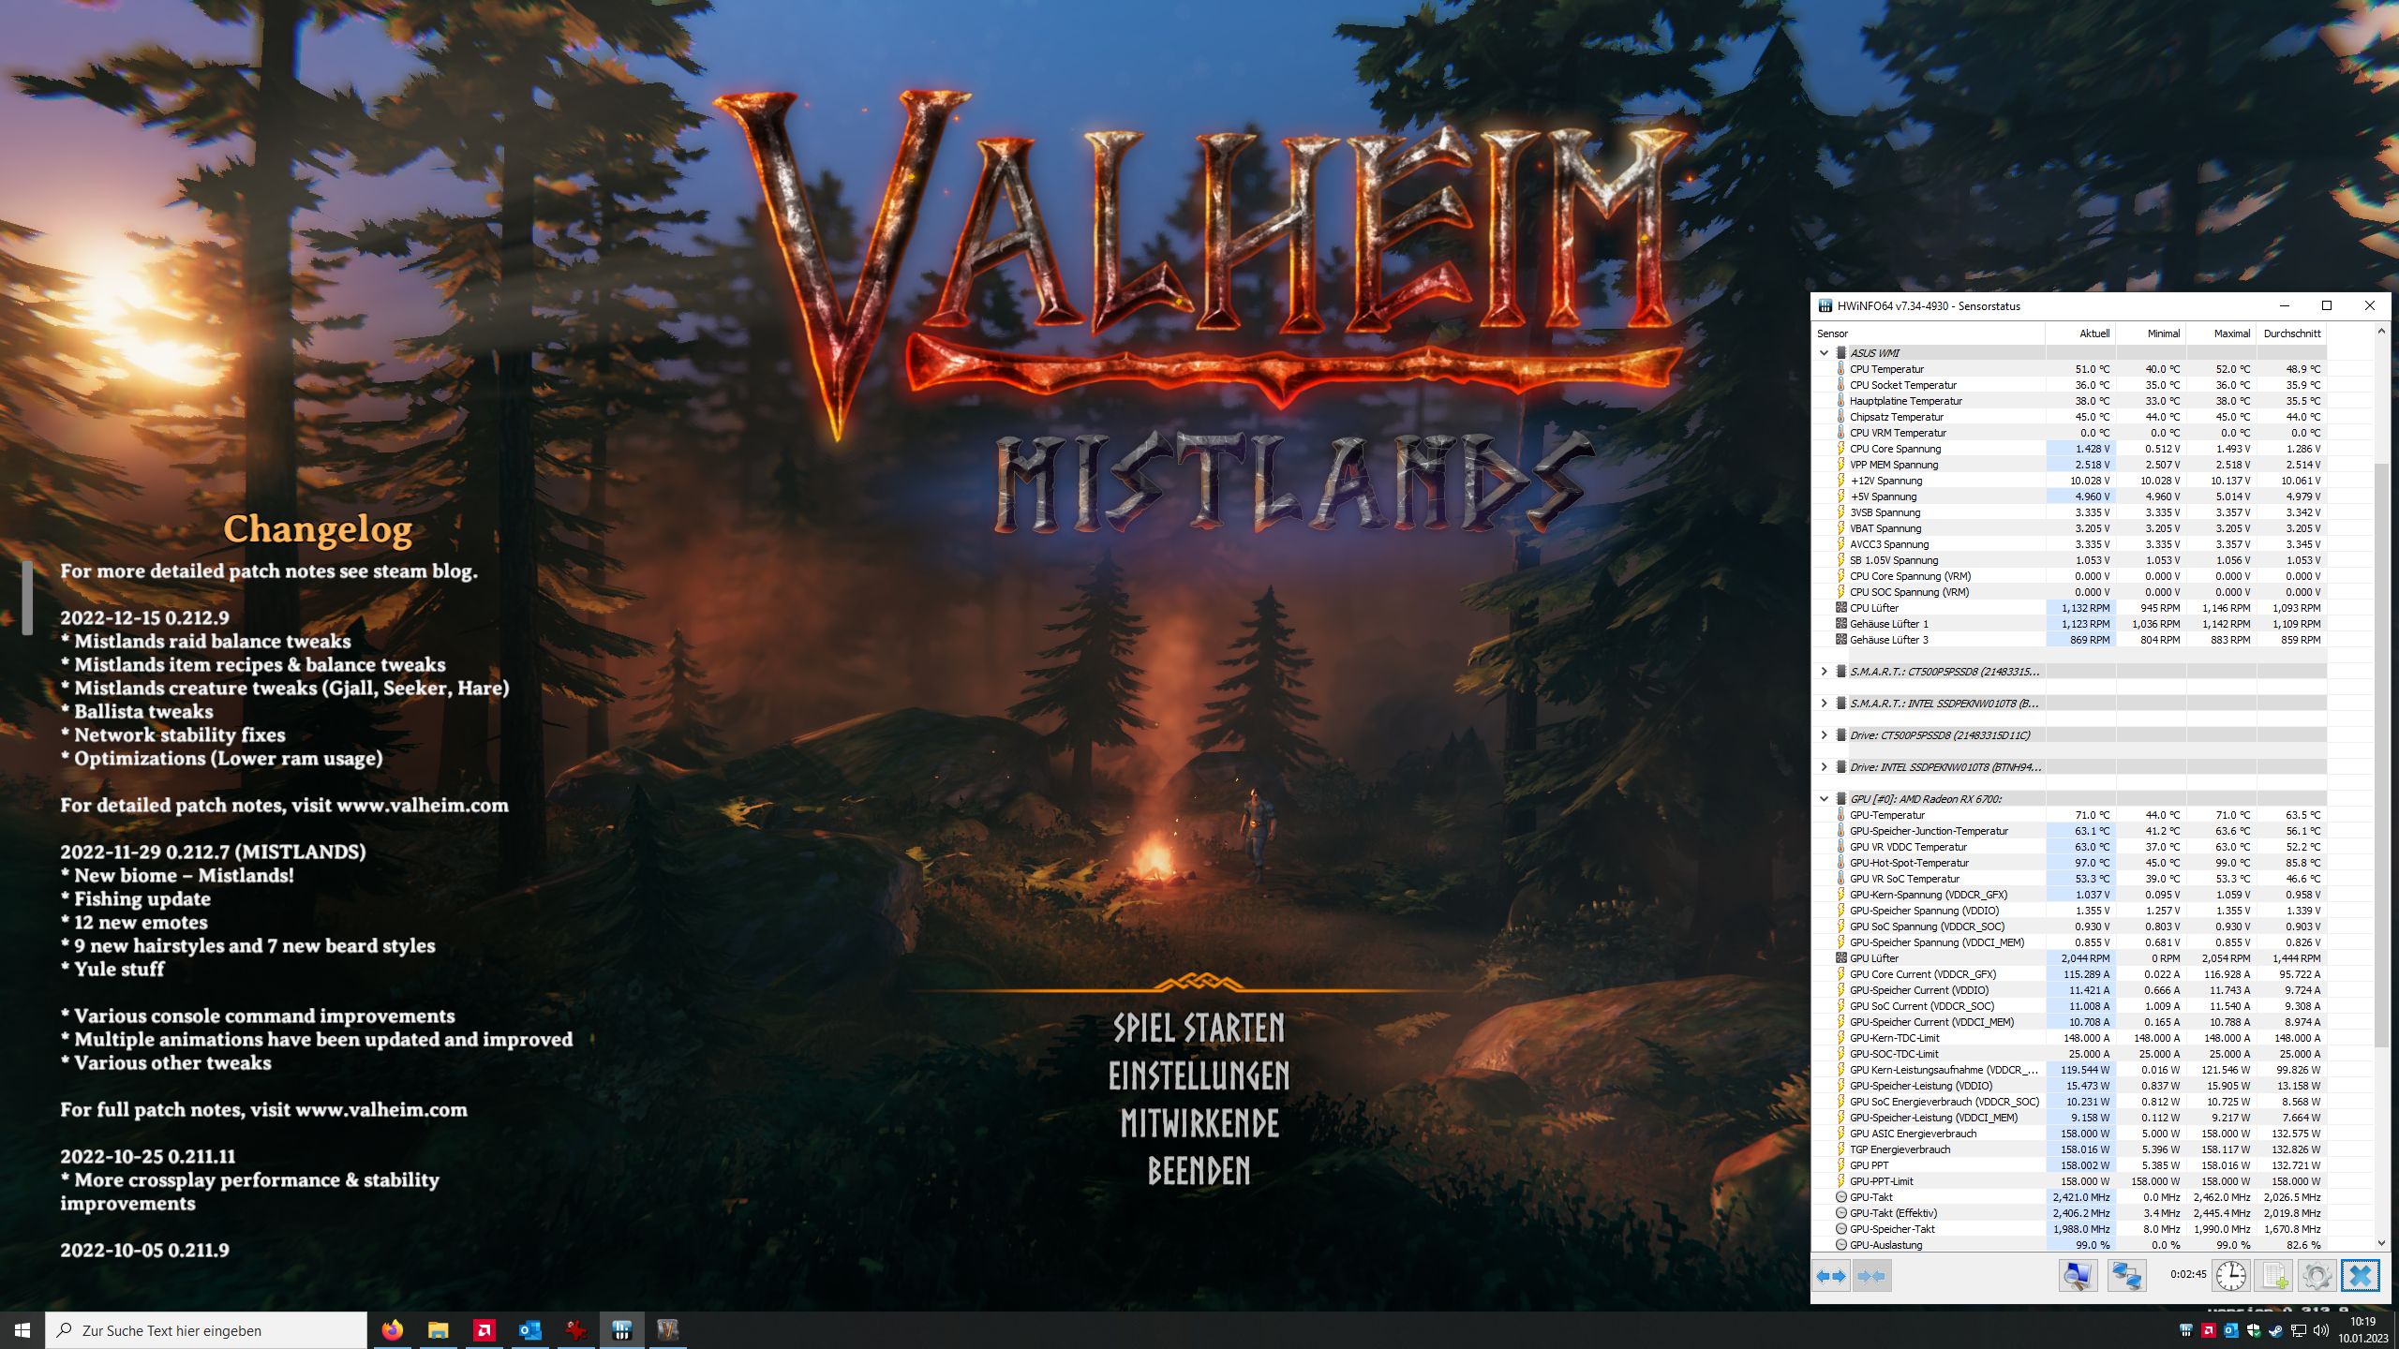The width and height of the screenshot is (2399, 1349).
Task: Expand Drive INTEL SSDPEKNW010T8 group
Action: [1824, 767]
